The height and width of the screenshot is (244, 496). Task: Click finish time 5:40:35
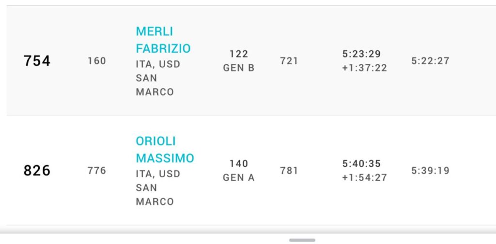click(x=361, y=163)
